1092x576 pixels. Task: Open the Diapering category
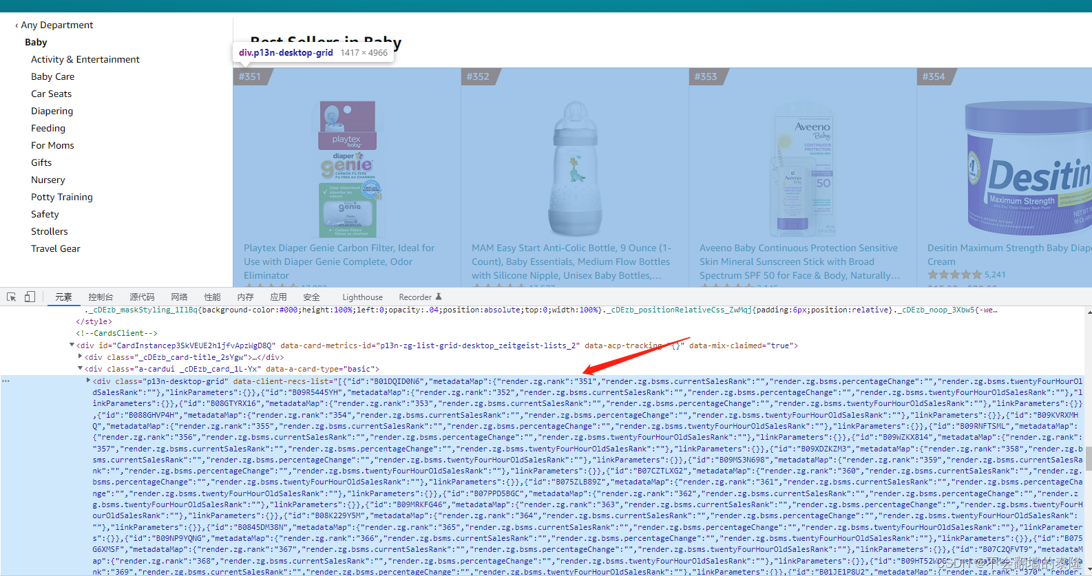pyautogui.click(x=52, y=111)
